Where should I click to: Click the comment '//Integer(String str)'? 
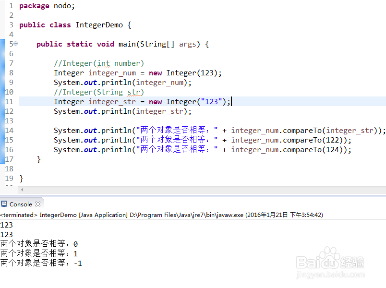(99, 92)
